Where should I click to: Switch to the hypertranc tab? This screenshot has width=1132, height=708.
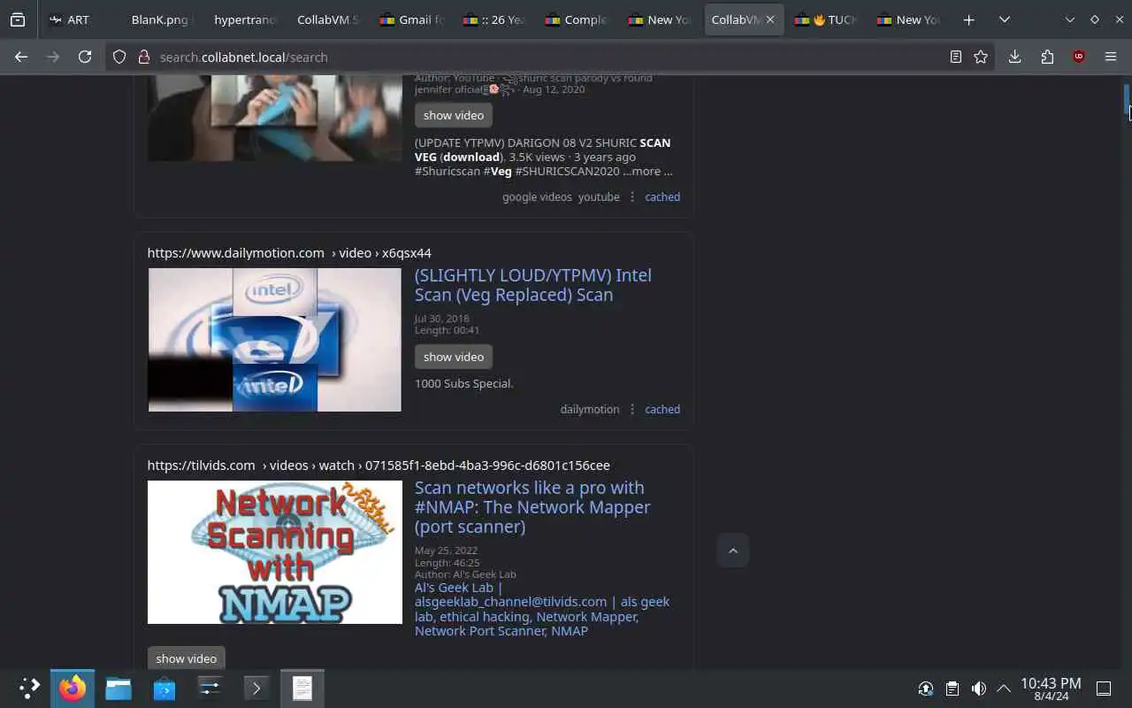[243, 19]
